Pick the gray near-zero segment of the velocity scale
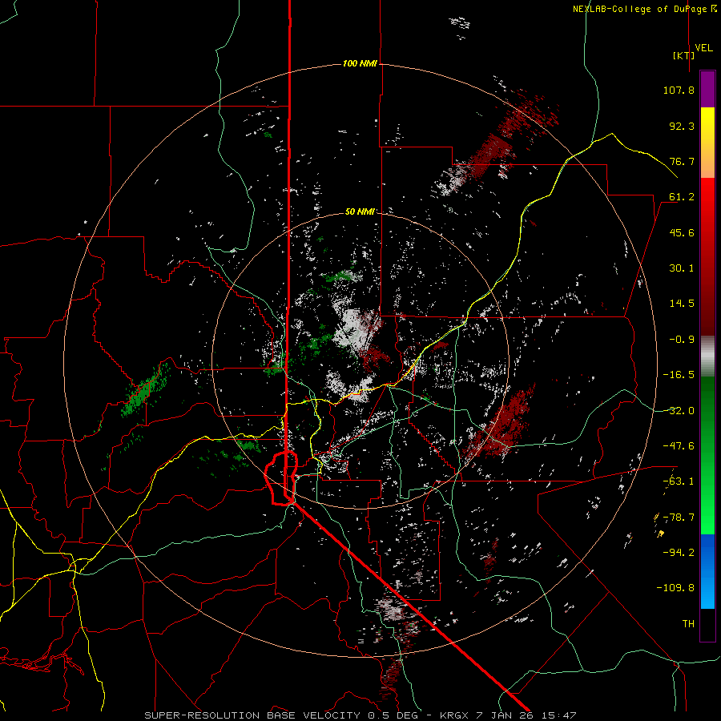This screenshot has height=721, width=721. pyautogui.click(x=707, y=356)
